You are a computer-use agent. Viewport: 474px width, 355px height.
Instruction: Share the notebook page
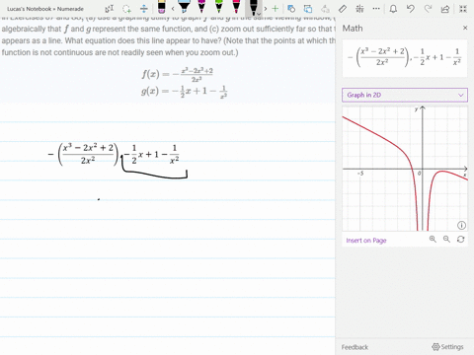445,9
